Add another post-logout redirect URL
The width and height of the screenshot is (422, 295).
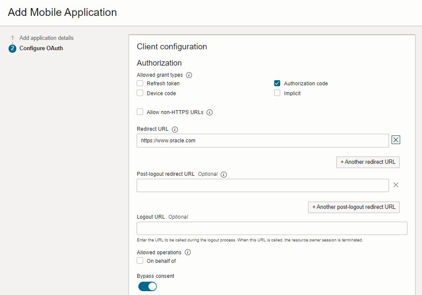353,207
